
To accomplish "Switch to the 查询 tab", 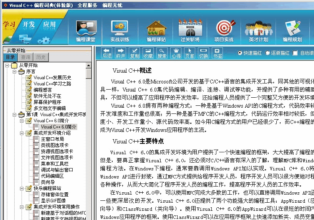I will [25, 57].
